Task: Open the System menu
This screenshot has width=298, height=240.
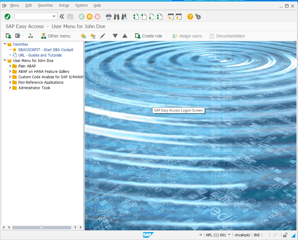Action: point(81,5)
